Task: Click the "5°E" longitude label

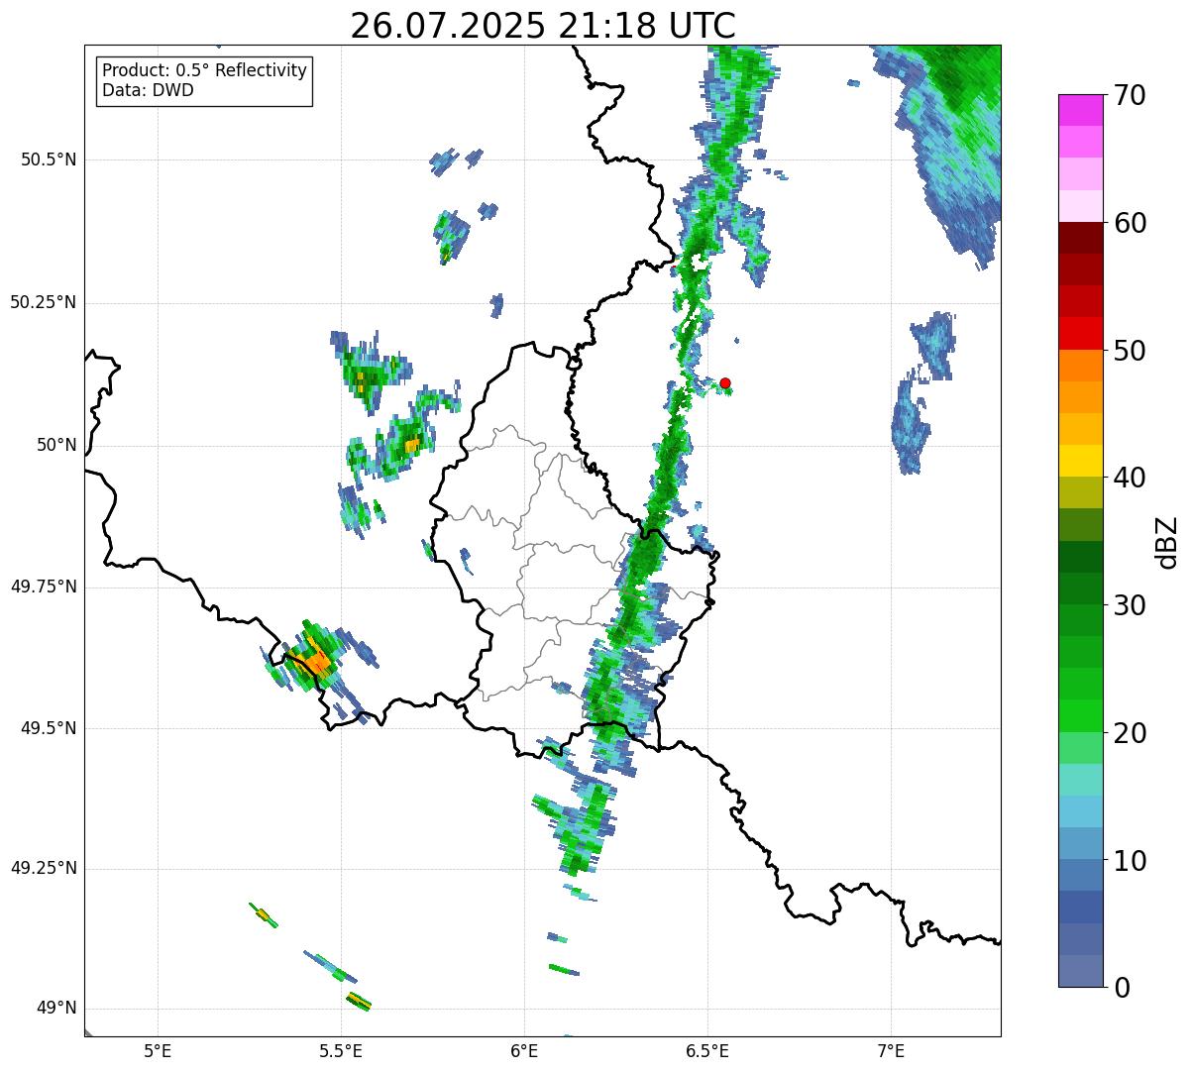Action: click(158, 1050)
